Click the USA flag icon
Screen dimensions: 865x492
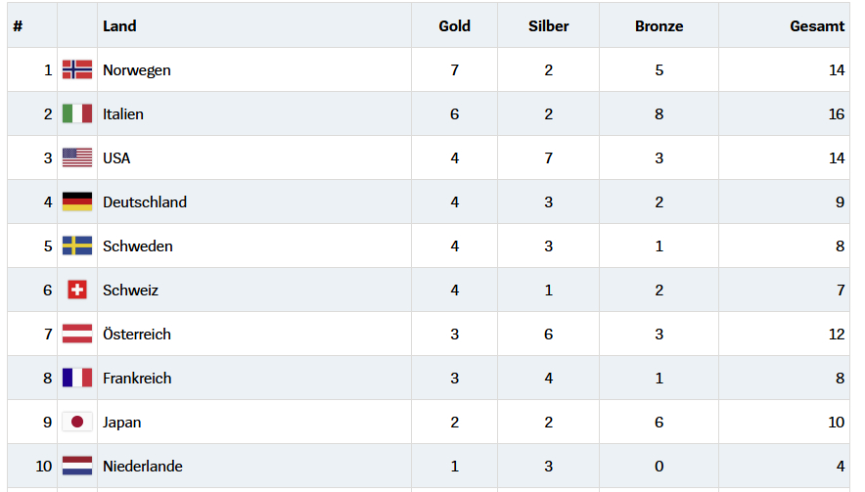pos(77,157)
